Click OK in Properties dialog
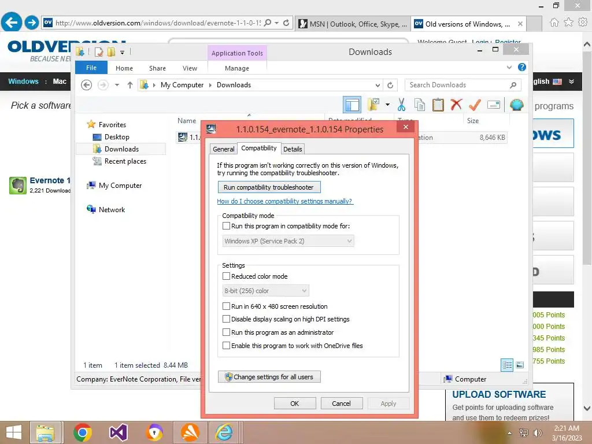The height and width of the screenshot is (444, 592). 294,404
